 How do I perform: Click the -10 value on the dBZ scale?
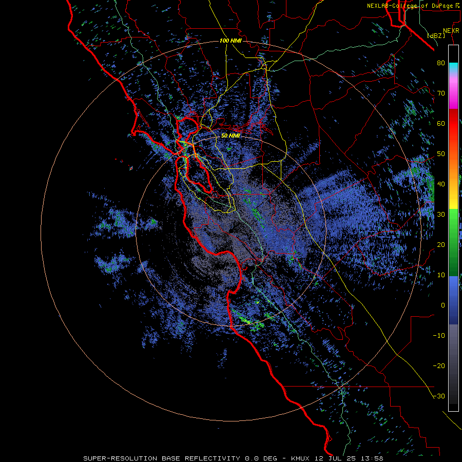coord(439,335)
